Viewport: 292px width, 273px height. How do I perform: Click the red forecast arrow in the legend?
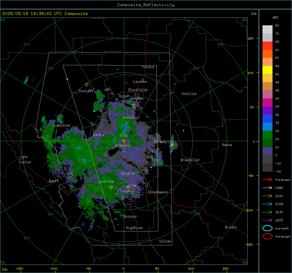[267, 180]
